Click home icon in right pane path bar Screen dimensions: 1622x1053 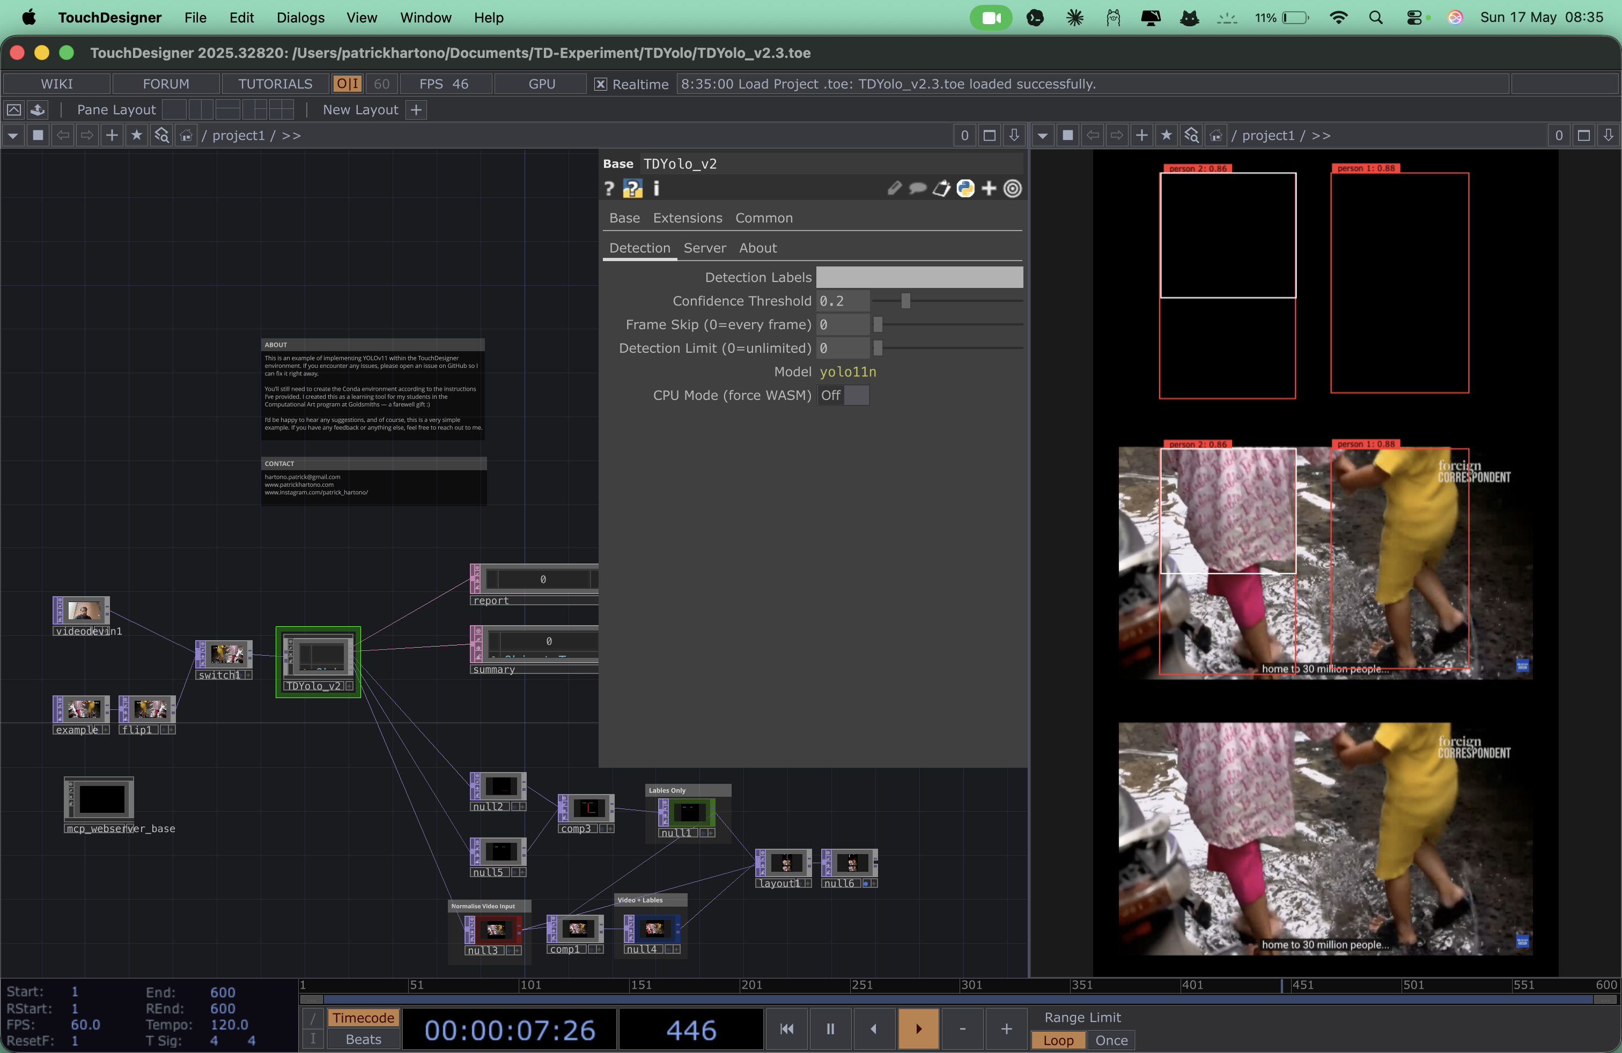point(1216,136)
